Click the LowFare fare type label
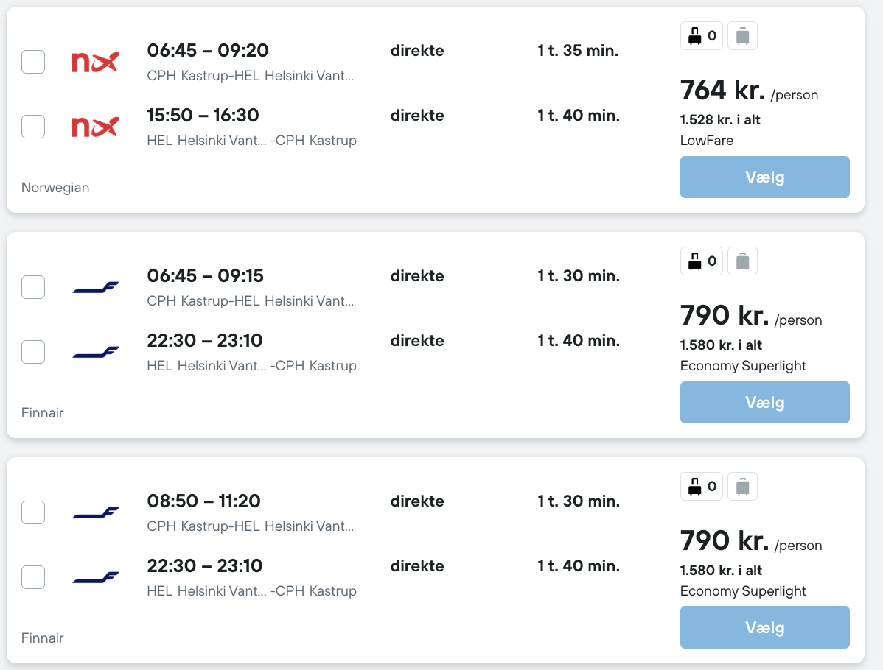This screenshot has width=883, height=670. point(707,140)
